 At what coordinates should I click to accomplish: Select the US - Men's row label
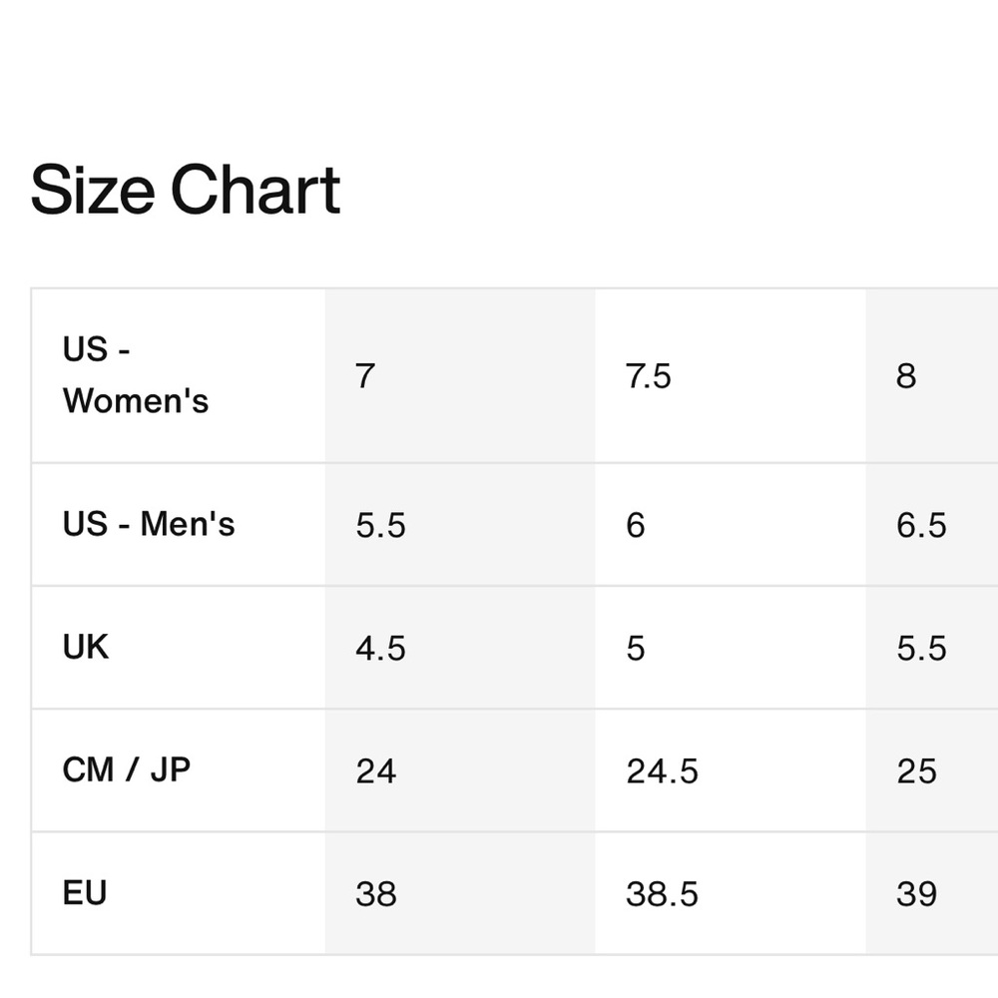[149, 525]
